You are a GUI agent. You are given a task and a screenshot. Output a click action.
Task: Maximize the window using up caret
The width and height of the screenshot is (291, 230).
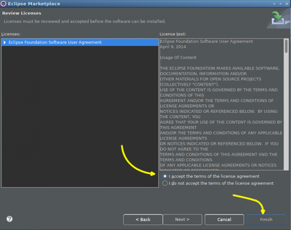coord(281,4)
